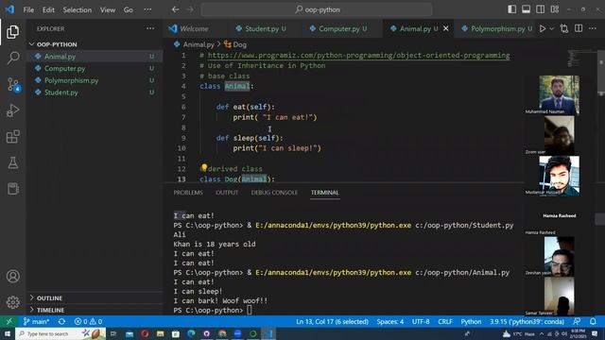The width and height of the screenshot is (605, 340).
Task: Close the Animal.py editor tab
Action: click(x=445, y=28)
